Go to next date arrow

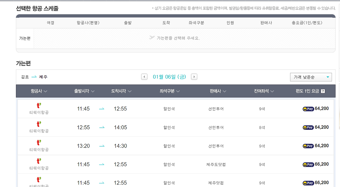194,77
